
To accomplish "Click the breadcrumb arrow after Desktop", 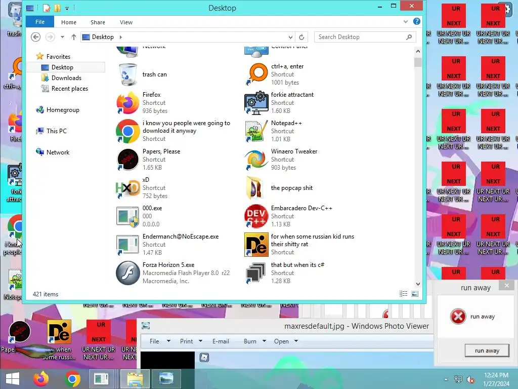I will click(x=120, y=37).
